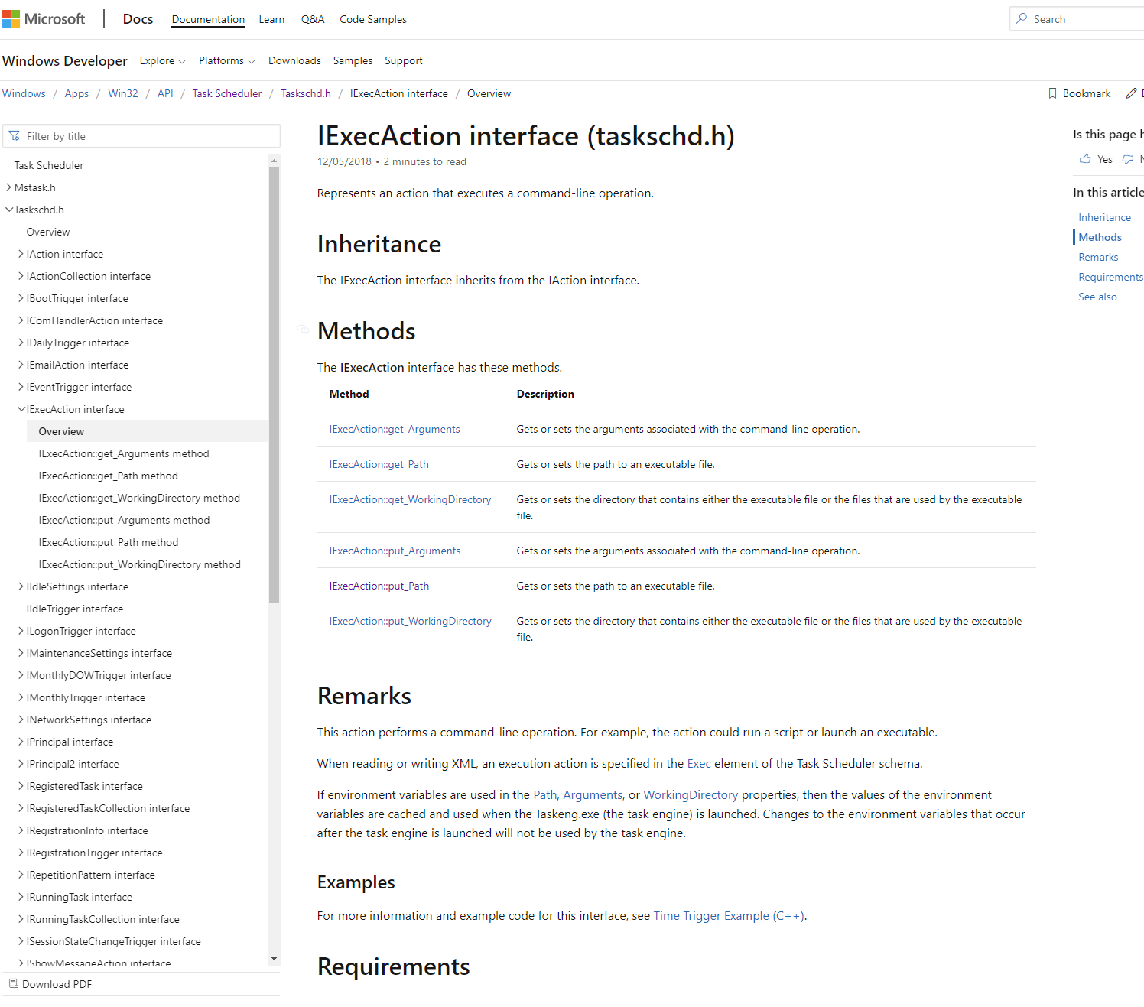Open IExecAction::get_Arguments table link

pyautogui.click(x=395, y=429)
